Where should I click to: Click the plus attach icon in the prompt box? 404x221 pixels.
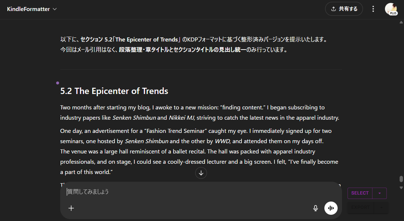point(71,208)
